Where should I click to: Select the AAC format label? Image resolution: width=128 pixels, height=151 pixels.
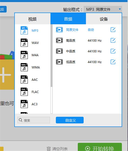tap(35, 80)
